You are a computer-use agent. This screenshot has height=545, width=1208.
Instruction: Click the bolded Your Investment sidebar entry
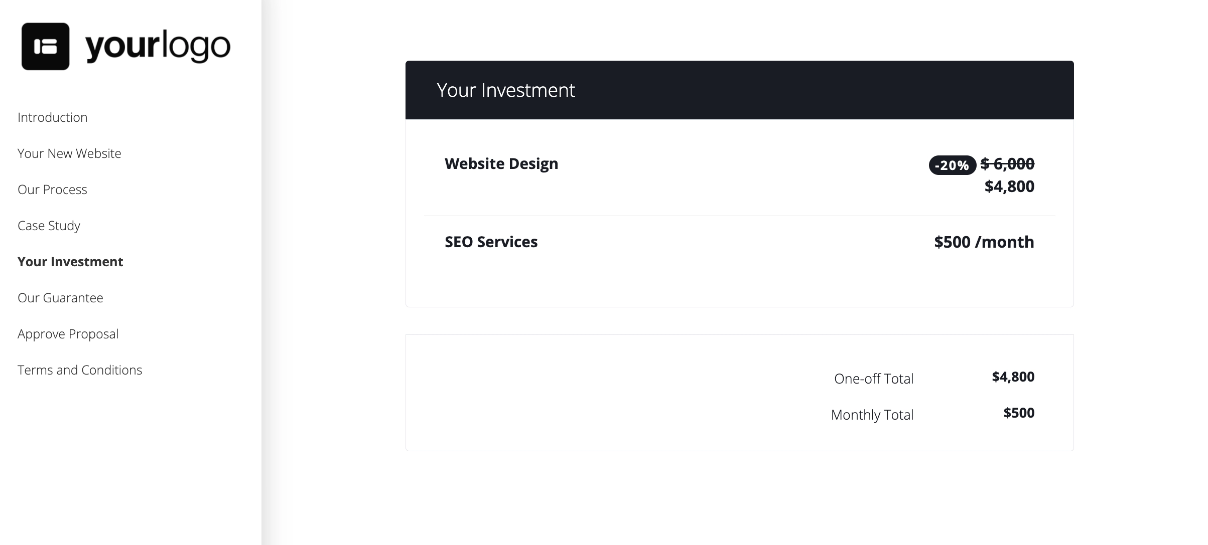tap(70, 261)
